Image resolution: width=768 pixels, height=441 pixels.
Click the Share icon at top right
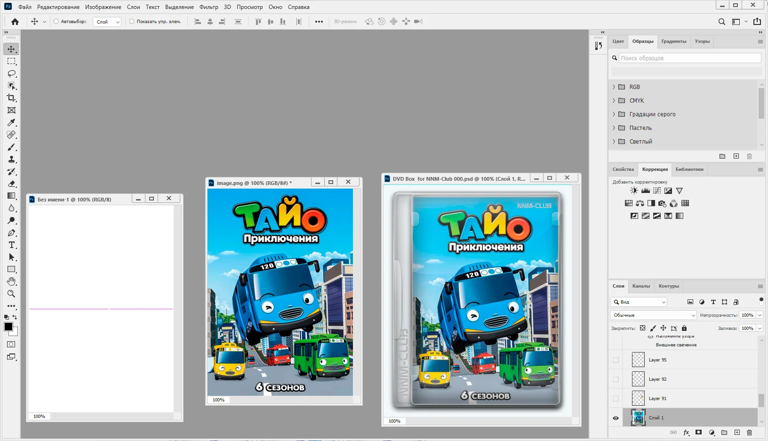[757, 22]
